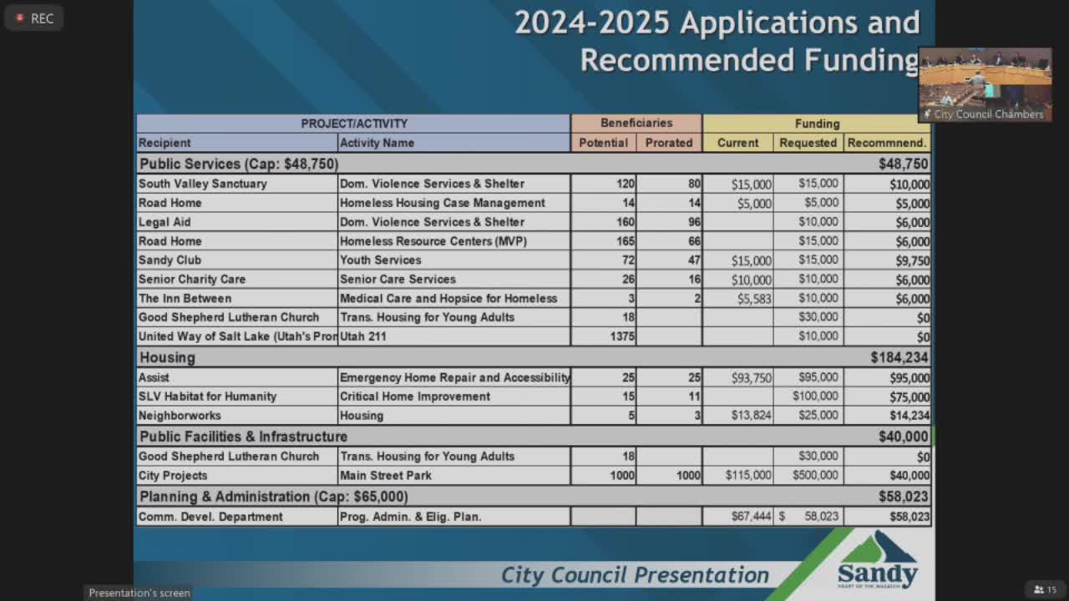Click the microphone icon on City Council Chambers thumbnail
Viewport: 1069px width, 601px height.
(x=927, y=114)
